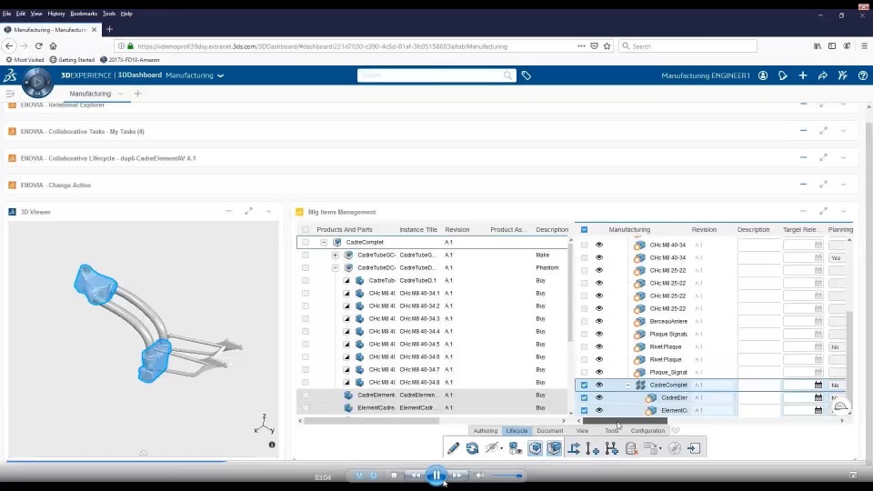Open the 3D Viewer widget chevron menu

click(269, 212)
